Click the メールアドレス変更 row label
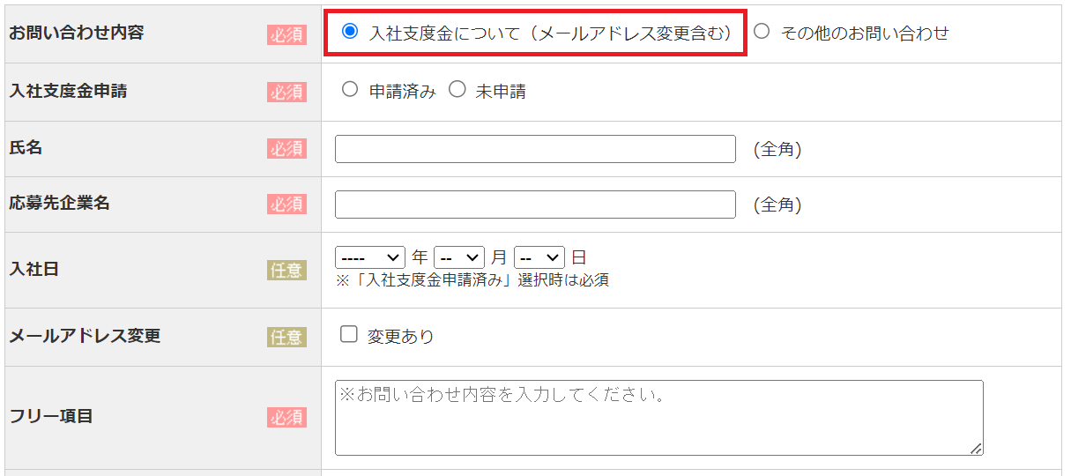Image resolution: width=1071 pixels, height=476 pixels. click(x=85, y=336)
